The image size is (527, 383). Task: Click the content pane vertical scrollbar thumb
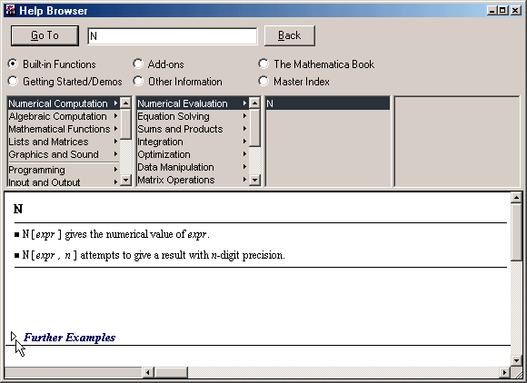pos(516,231)
